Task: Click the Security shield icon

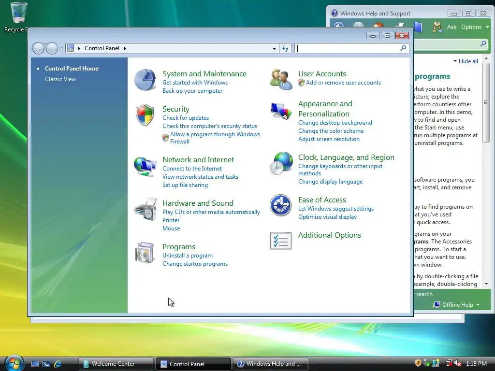Action: (x=145, y=115)
